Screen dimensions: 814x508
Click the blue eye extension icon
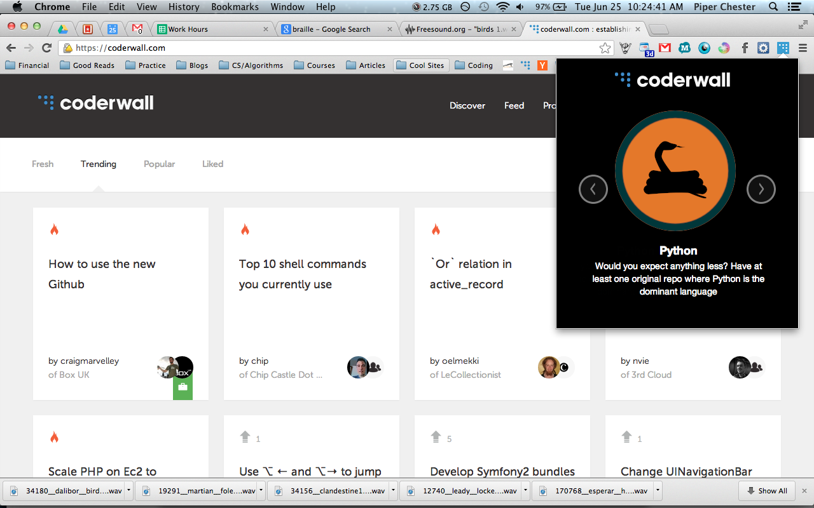pyautogui.click(x=704, y=48)
